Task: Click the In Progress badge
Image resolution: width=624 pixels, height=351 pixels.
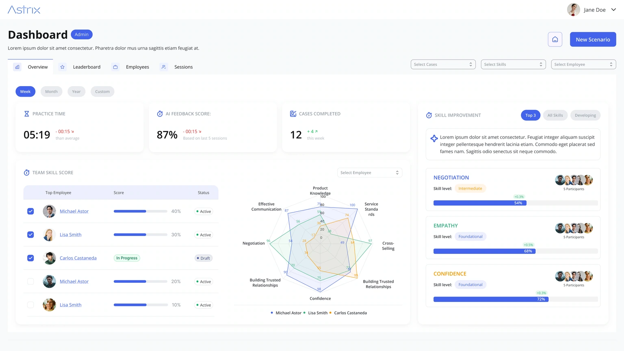Action: (127, 258)
